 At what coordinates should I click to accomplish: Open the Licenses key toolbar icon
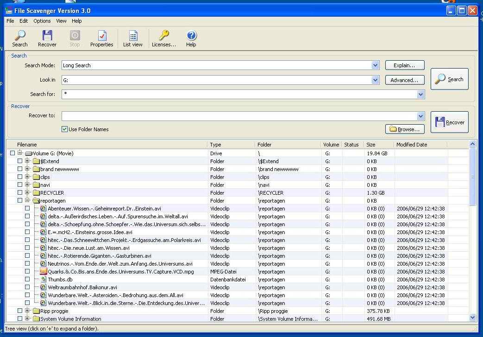click(164, 35)
